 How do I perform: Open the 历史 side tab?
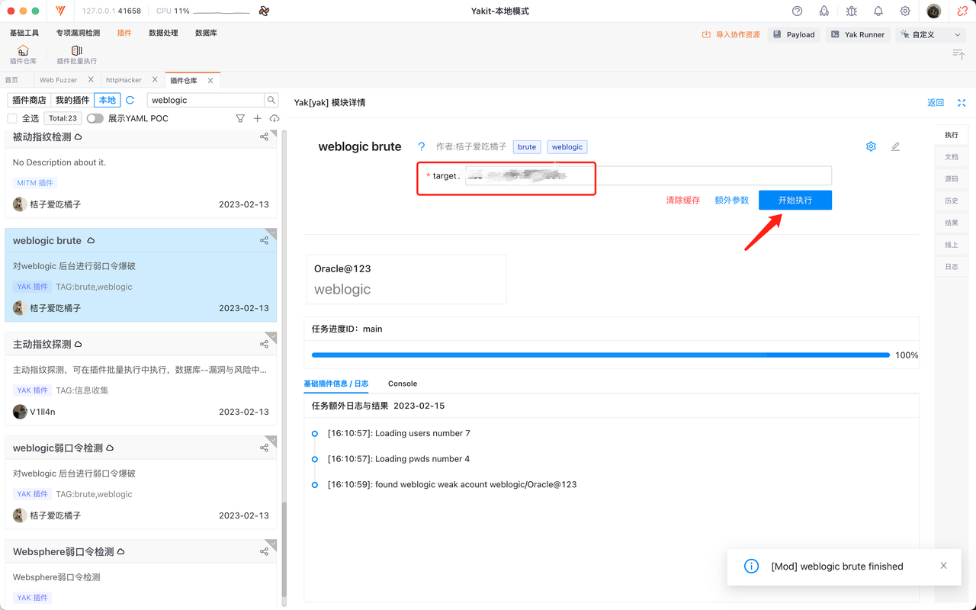(x=952, y=201)
